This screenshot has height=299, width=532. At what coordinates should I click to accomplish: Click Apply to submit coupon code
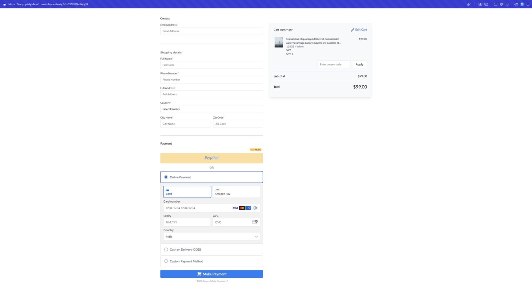[359, 64]
